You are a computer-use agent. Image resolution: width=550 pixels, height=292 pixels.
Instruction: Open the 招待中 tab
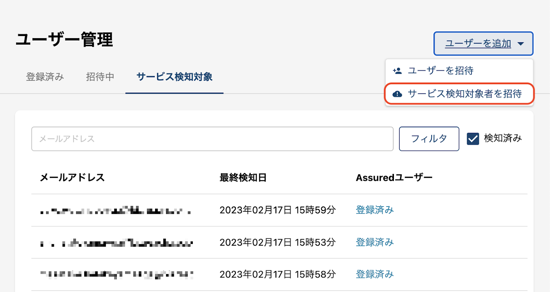pos(100,77)
